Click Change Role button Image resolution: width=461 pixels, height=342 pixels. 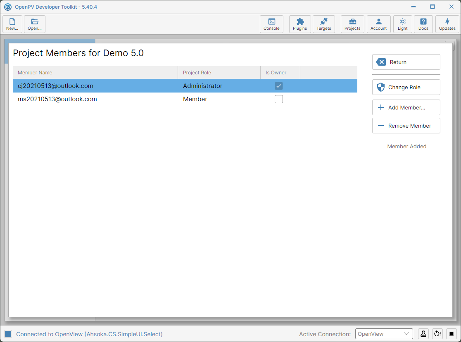406,87
